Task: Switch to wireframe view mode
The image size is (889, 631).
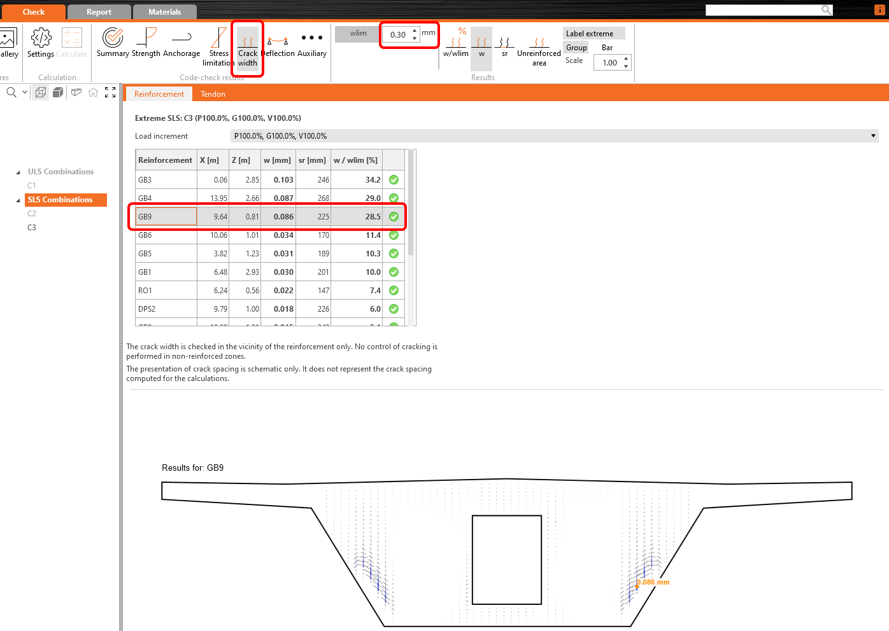Action: click(x=41, y=92)
